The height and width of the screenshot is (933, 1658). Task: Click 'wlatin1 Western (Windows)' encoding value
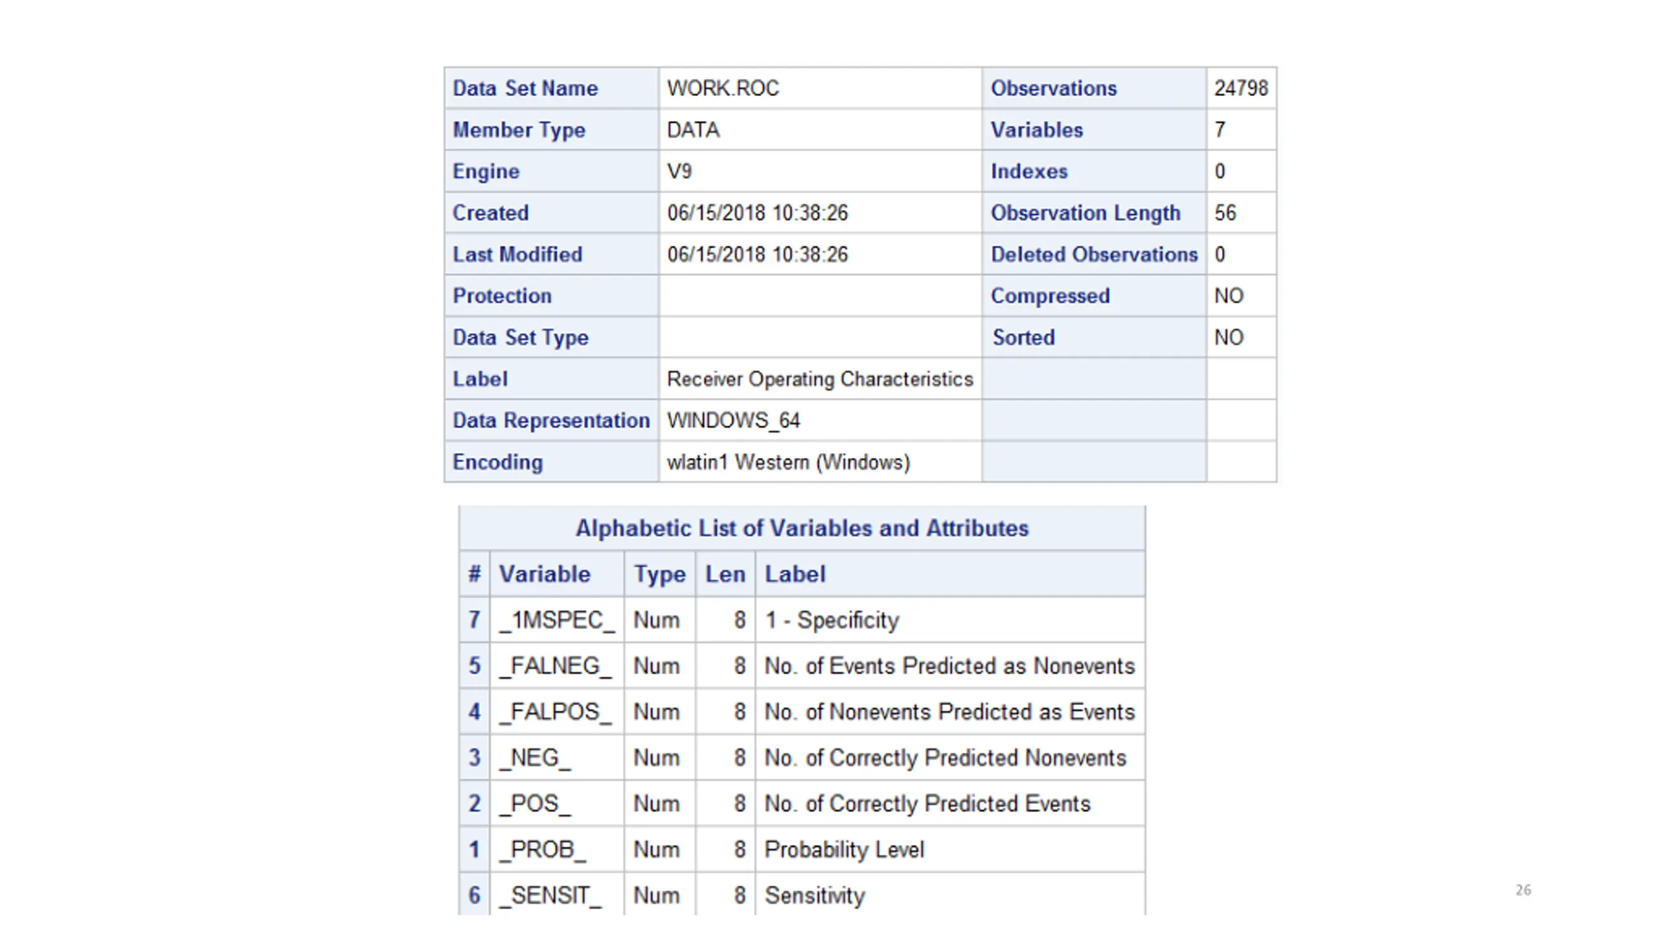coord(788,462)
